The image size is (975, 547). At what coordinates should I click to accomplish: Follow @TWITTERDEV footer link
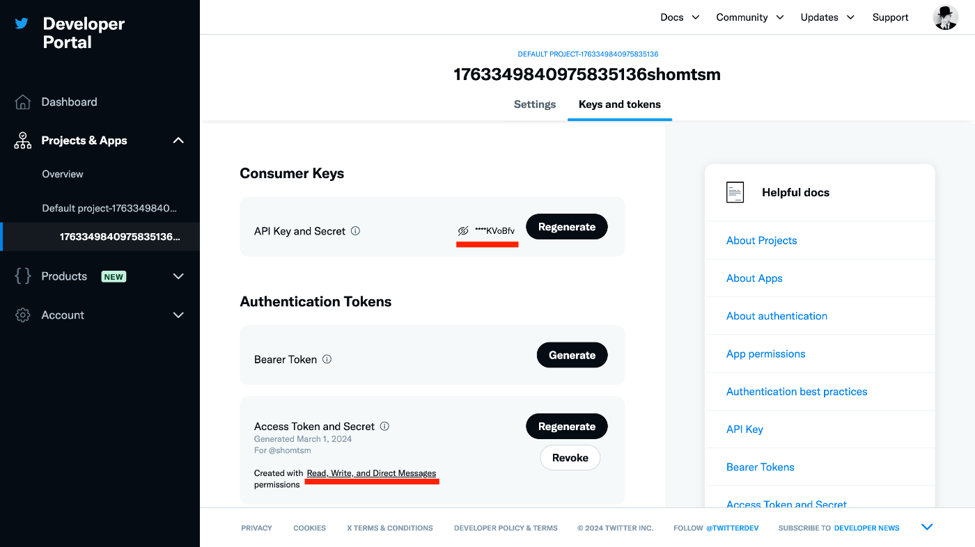point(732,528)
